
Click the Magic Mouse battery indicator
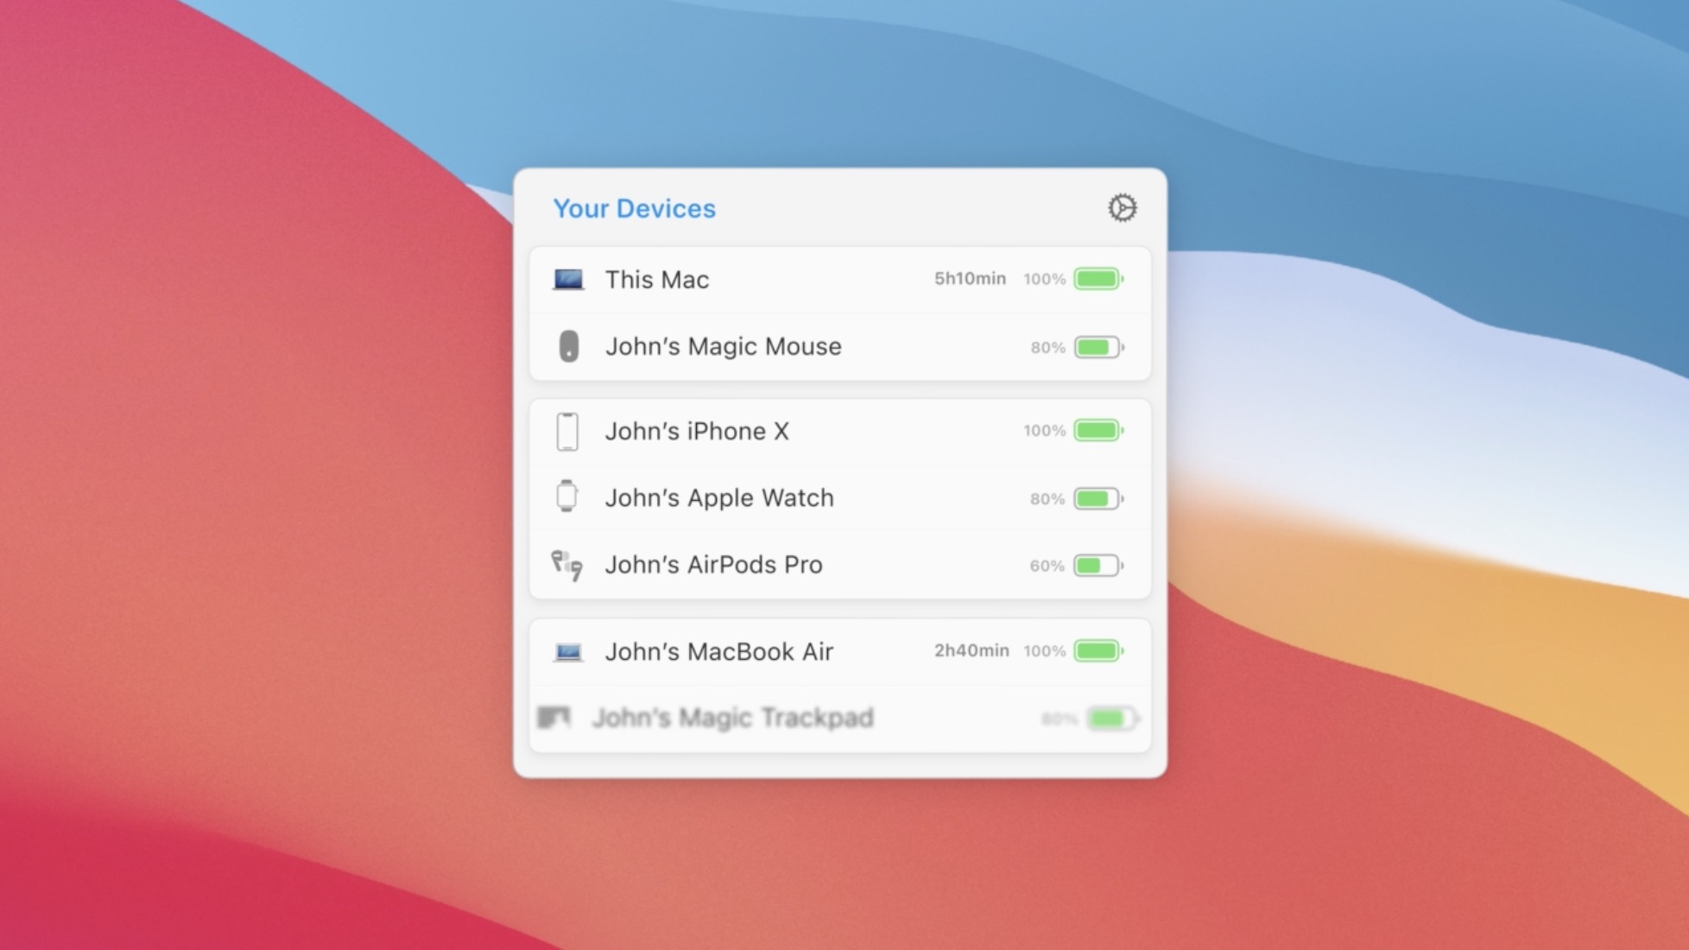point(1098,347)
